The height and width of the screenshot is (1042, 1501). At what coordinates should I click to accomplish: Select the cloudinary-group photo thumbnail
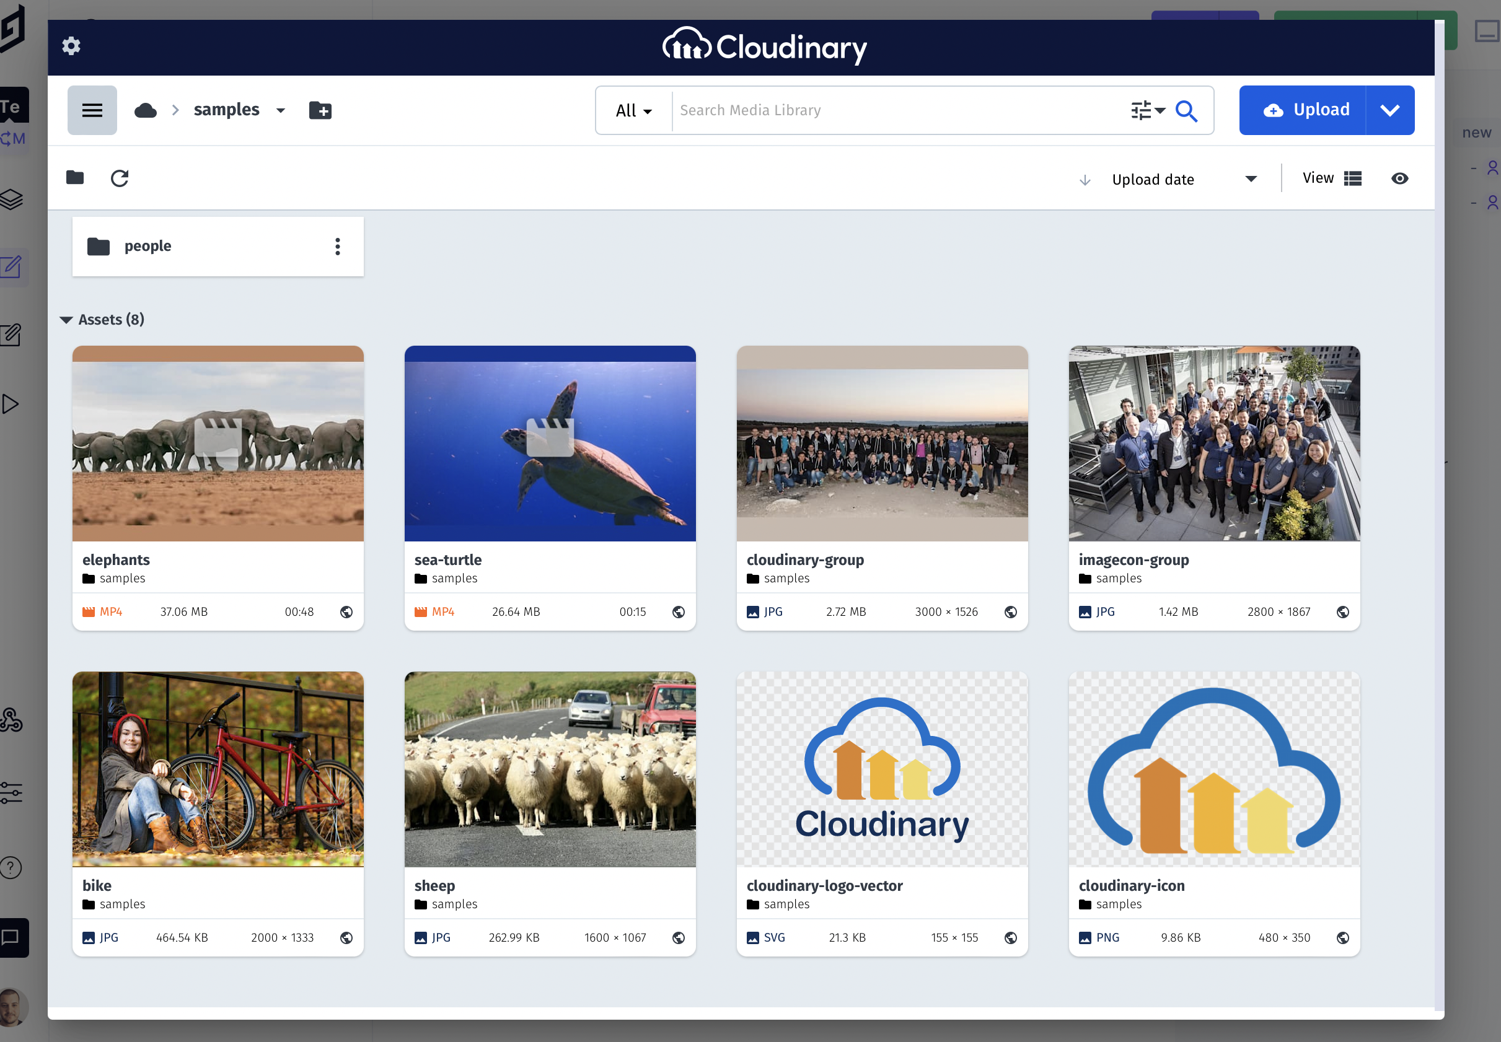[882, 444]
